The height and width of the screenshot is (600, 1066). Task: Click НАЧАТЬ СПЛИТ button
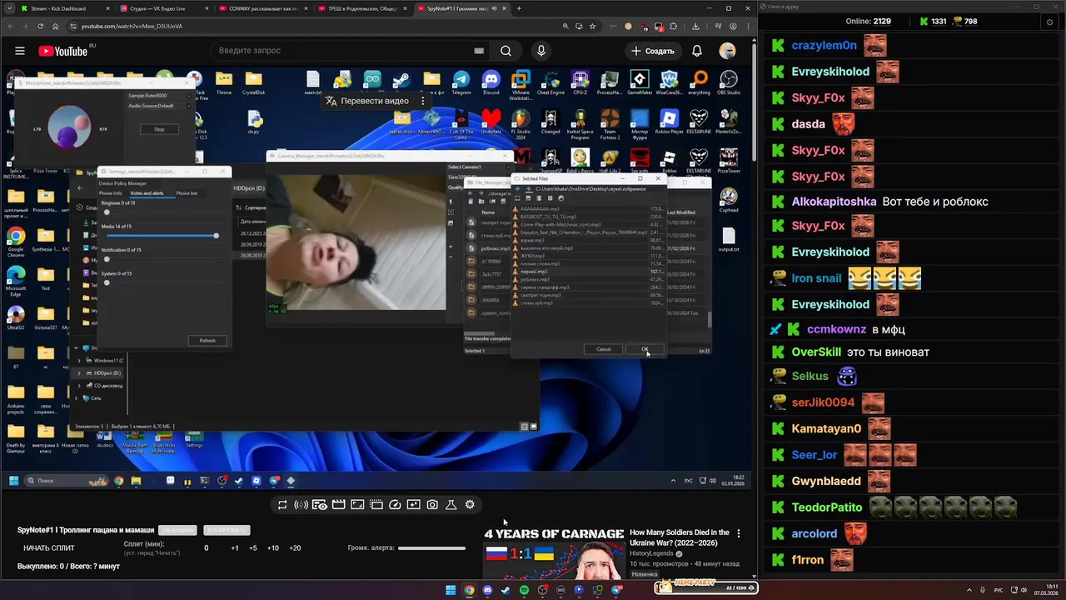(x=49, y=548)
